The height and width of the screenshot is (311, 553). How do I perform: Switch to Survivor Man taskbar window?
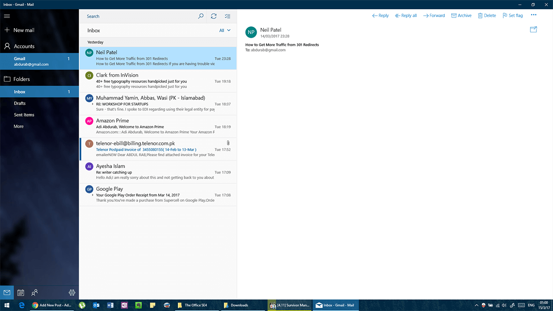click(x=290, y=305)
